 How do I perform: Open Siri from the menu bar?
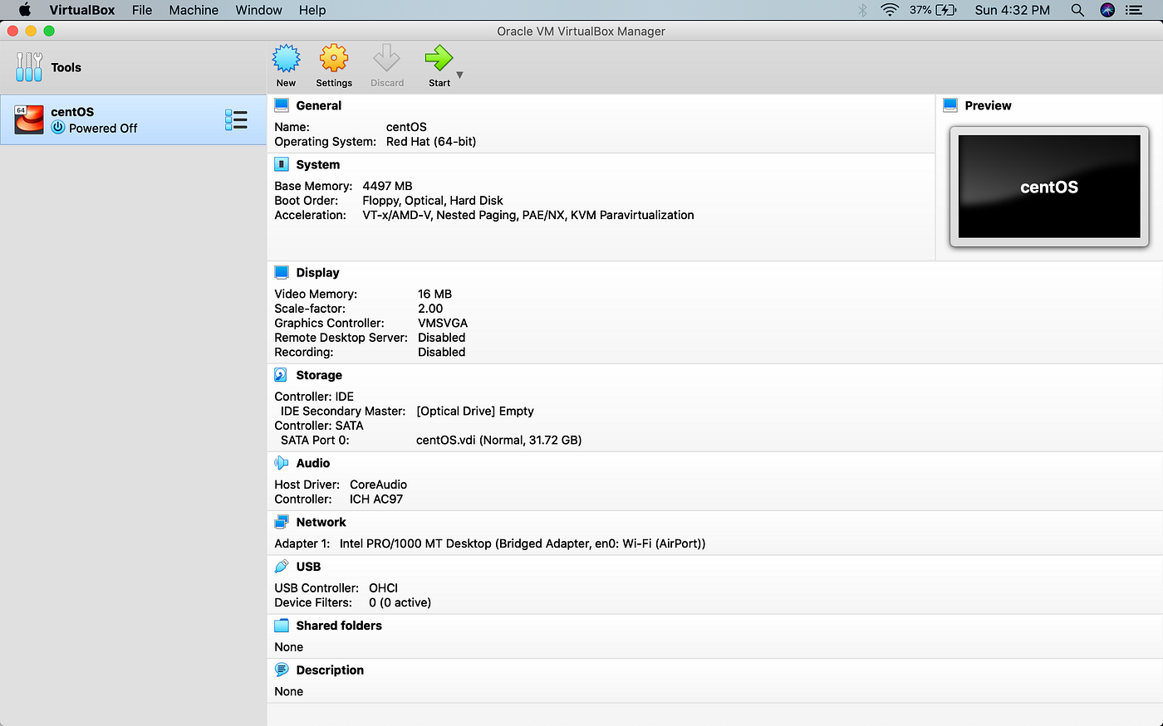tap(1107, 10)
